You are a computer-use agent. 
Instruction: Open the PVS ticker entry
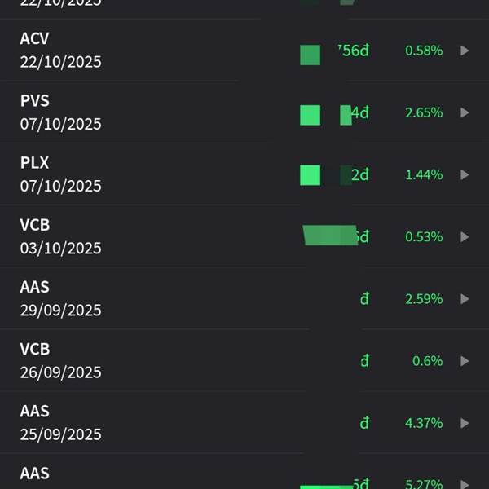click(x=35, y=101)
